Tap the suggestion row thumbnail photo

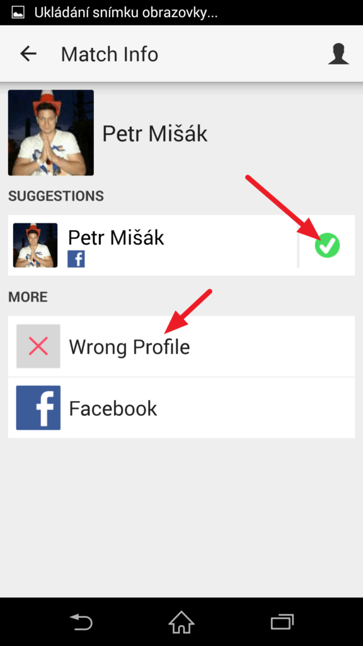tap(35, 245)
